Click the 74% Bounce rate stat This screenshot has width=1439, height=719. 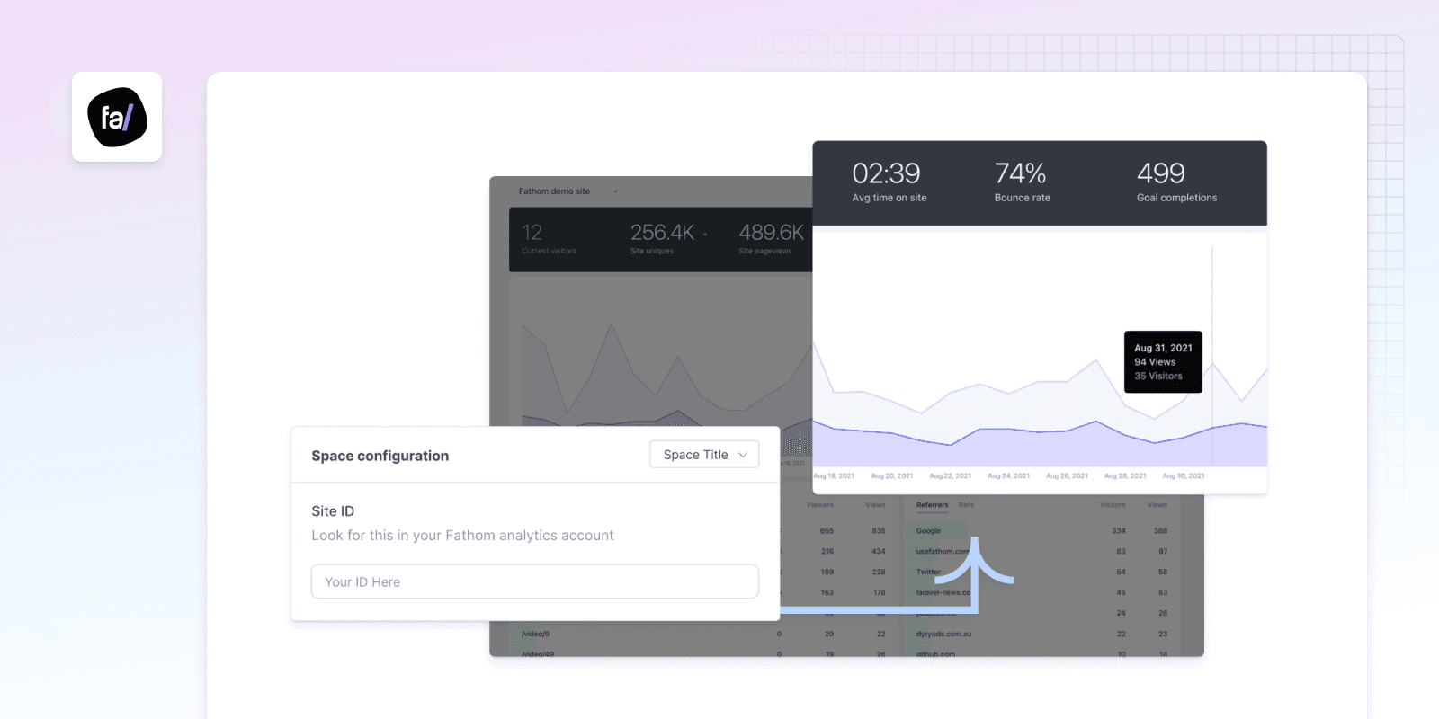coord(1022,182)
